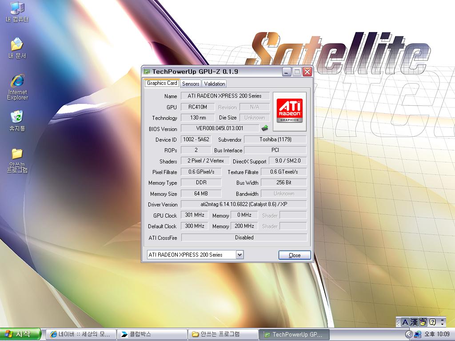Open the 내 컴퓨터 desktop icon
455x341 pixels.
17,12
